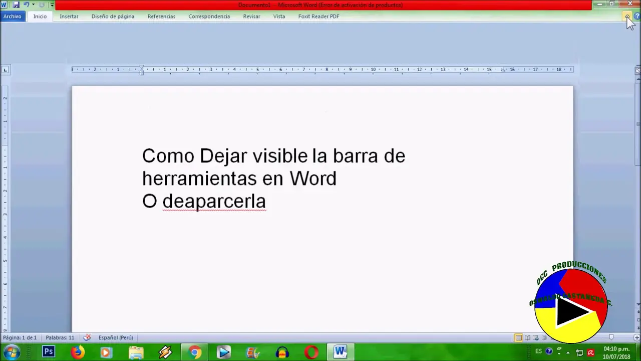Screen dimensions: 641x361
Task: Click 'Página: 1 de 1' in status bar
Action: click(20, 337)
